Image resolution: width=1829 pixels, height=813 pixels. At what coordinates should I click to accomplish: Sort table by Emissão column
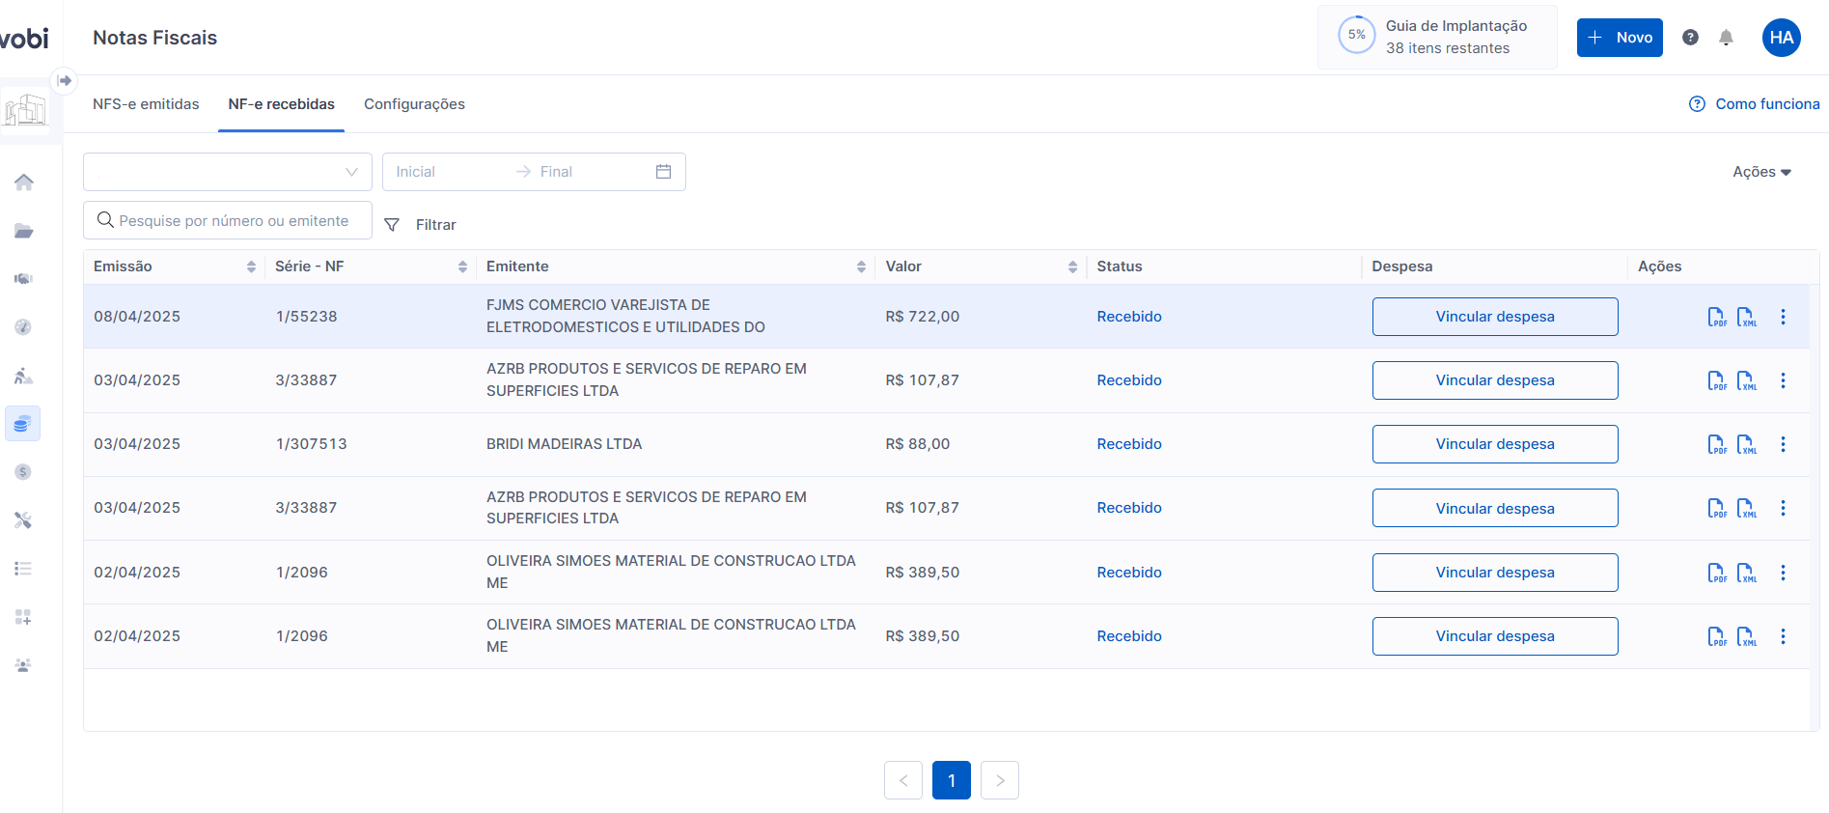click(251, 266)
